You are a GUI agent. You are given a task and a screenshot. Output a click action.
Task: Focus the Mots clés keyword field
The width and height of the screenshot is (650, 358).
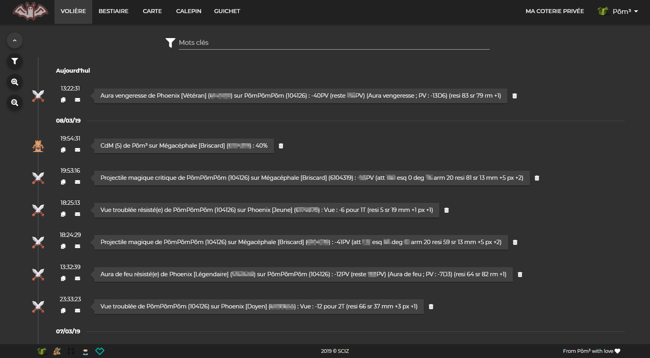pos(334,42)
